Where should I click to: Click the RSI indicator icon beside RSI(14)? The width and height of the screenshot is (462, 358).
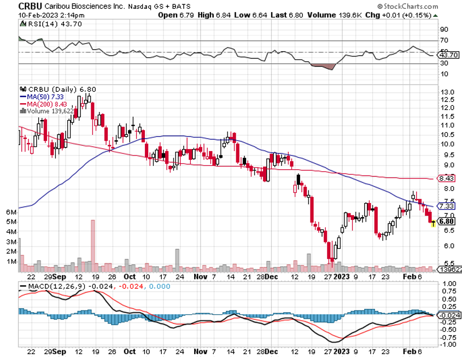[x=22, y=24]
